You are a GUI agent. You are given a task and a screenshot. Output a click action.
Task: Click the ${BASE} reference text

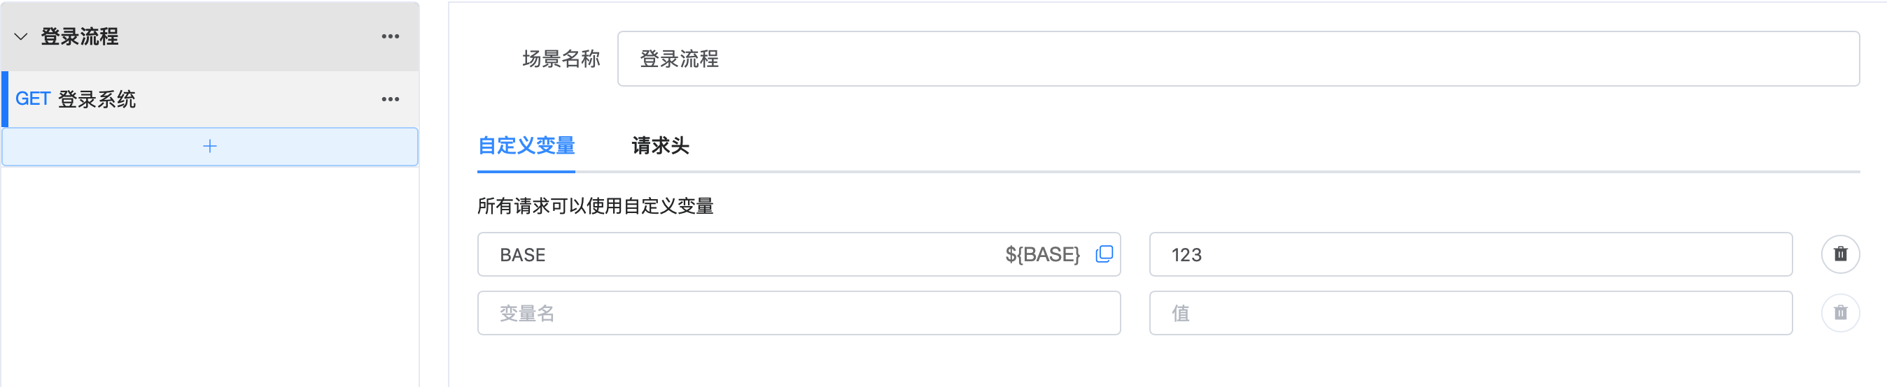pos(1042,254)
